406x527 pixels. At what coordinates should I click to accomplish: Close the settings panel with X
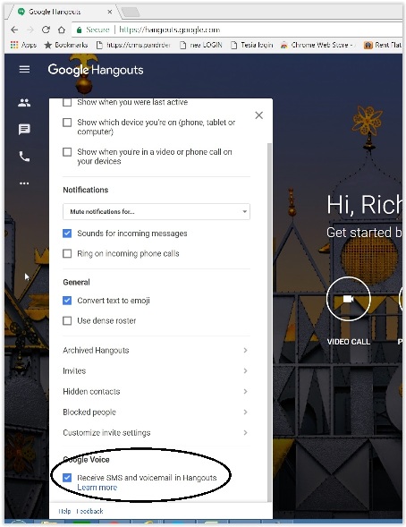pos(258,115)
